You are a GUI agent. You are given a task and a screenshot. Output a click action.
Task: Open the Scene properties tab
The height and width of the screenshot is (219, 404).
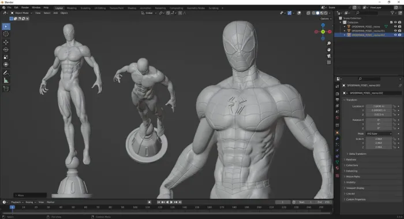pos(337,112)
